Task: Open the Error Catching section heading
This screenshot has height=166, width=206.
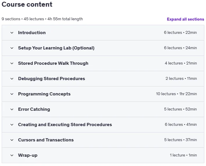Action: point(34,109)
